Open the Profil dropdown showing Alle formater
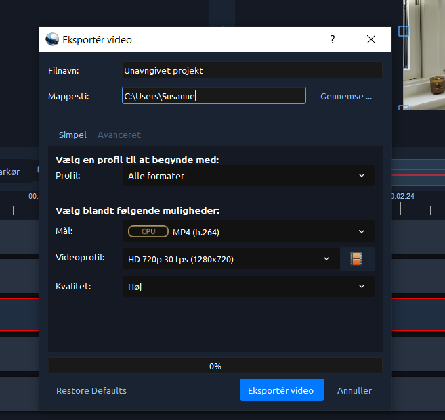 248,176
